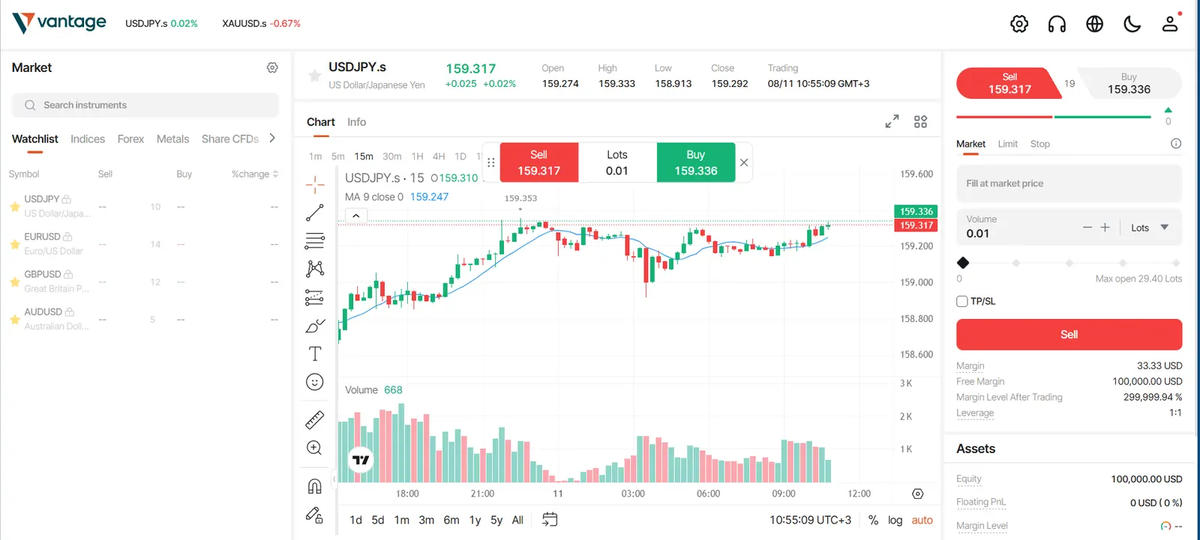Switch to dark mode moon icon
This screenshot has height=540, width=1200.
coord(1132,24)
